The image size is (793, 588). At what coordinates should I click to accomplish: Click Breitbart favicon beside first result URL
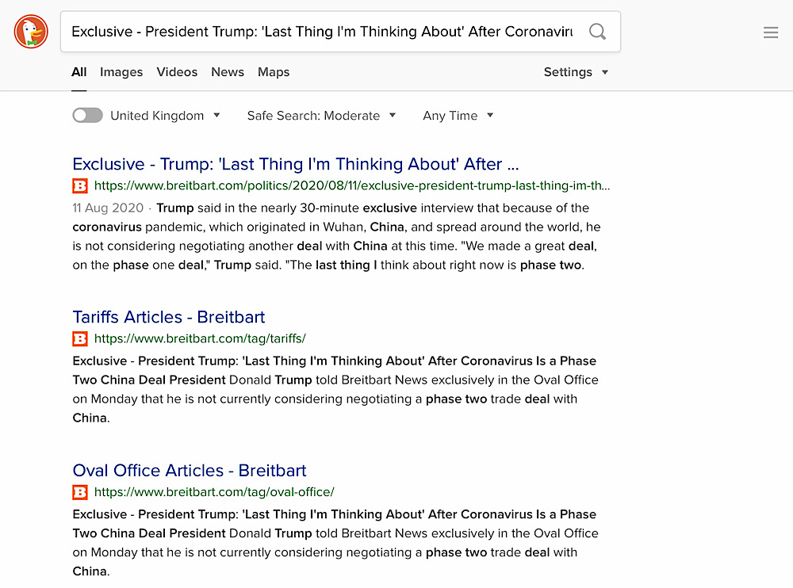click(80, 186)
